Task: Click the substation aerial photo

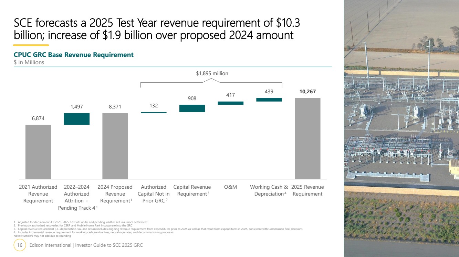Action: coord(401,128)
